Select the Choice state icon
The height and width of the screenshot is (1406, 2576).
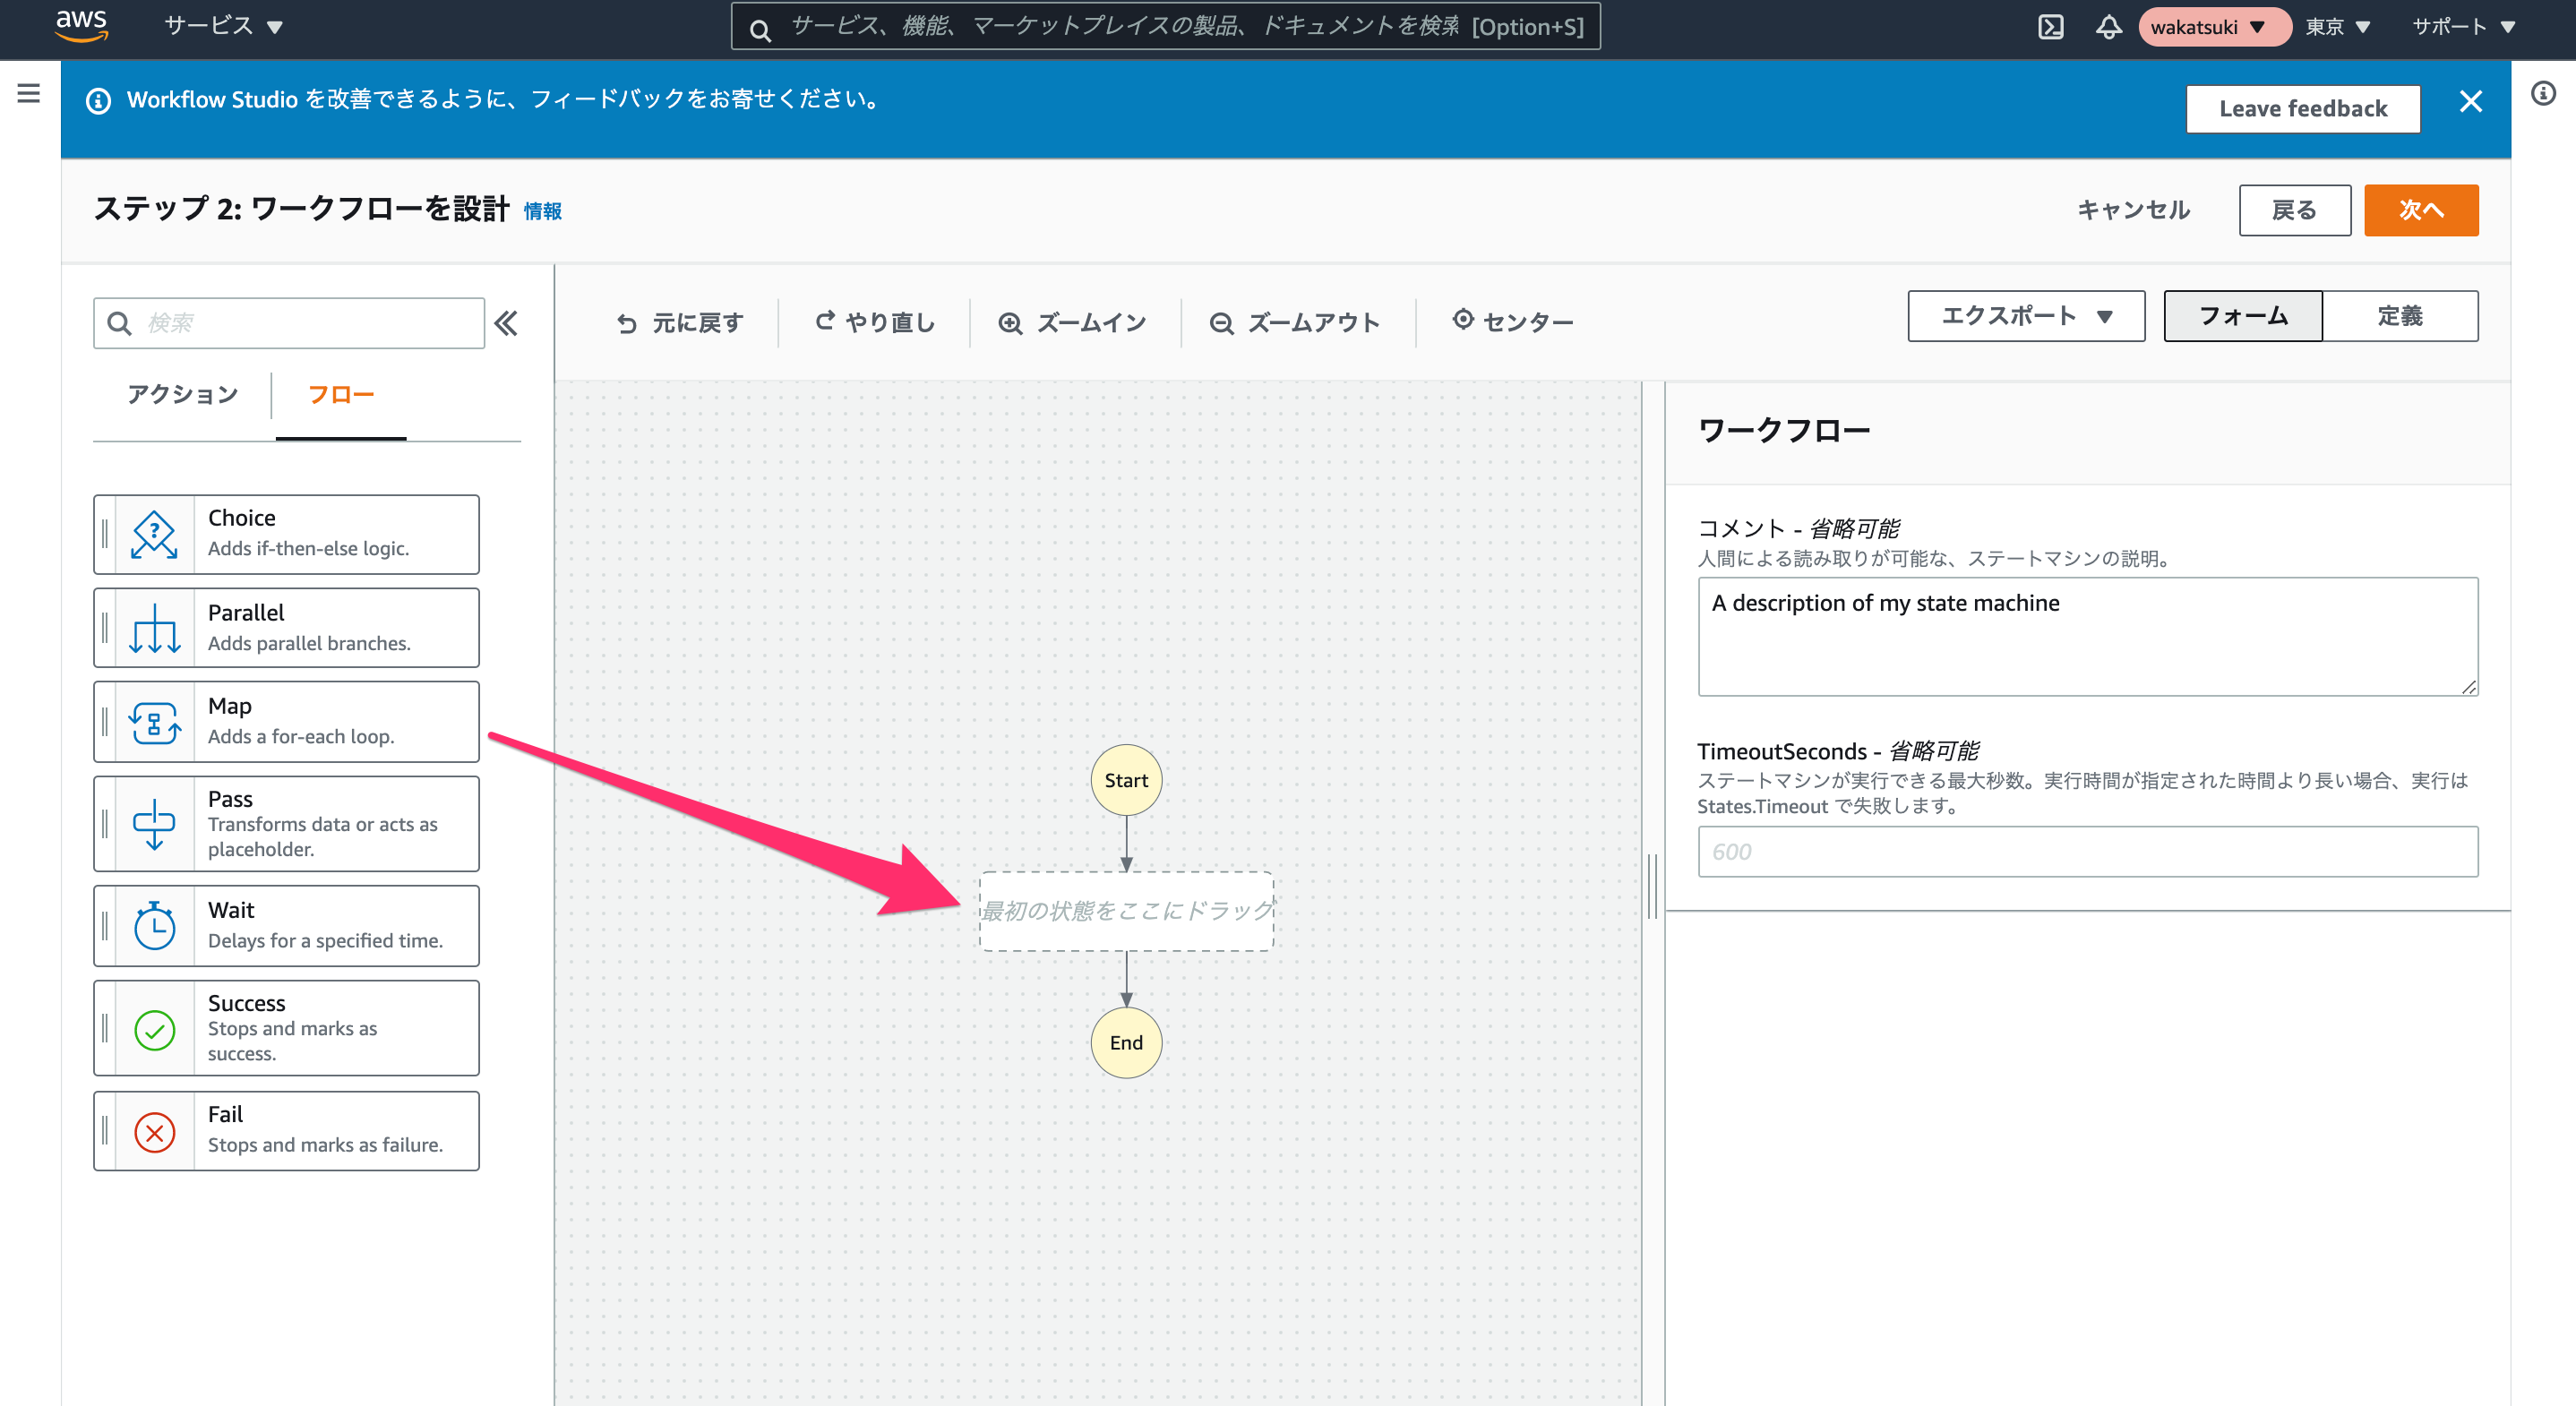(154, 534)
